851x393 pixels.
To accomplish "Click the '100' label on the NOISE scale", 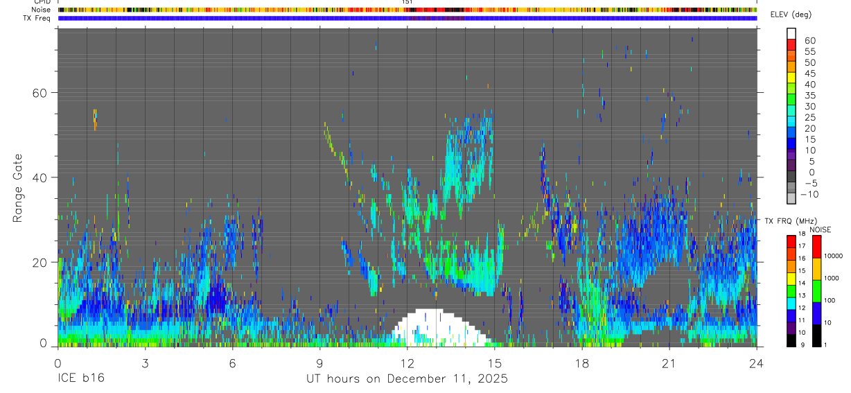I will click(830, 300).
